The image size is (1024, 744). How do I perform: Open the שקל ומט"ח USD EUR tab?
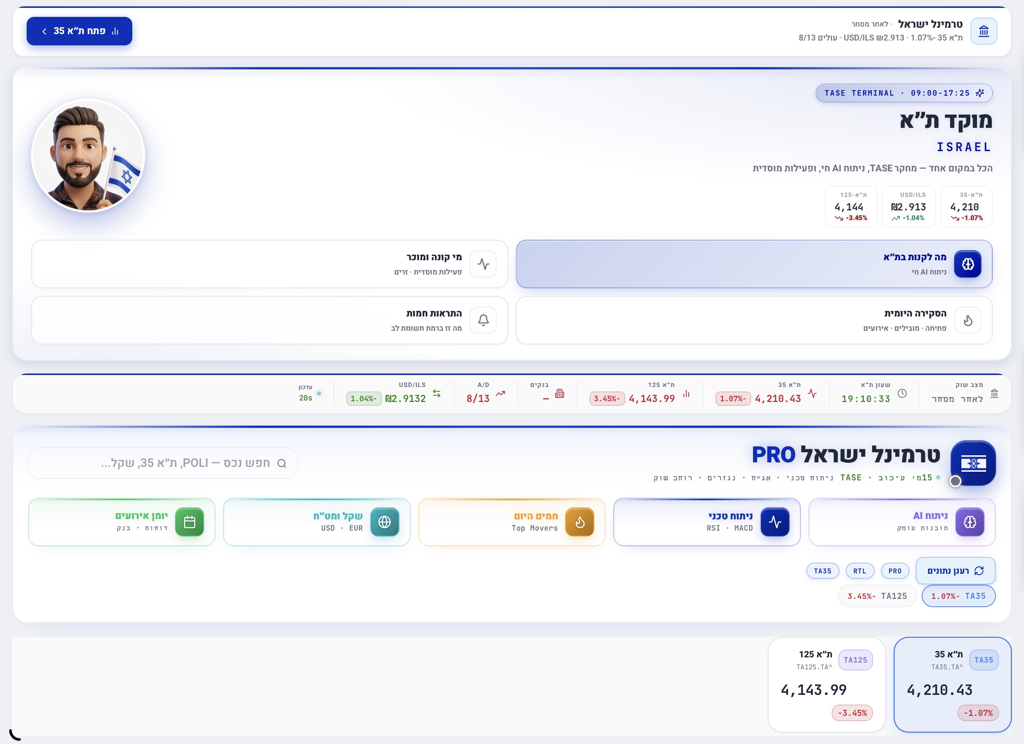pyautogui.click(x=317, y=522)
